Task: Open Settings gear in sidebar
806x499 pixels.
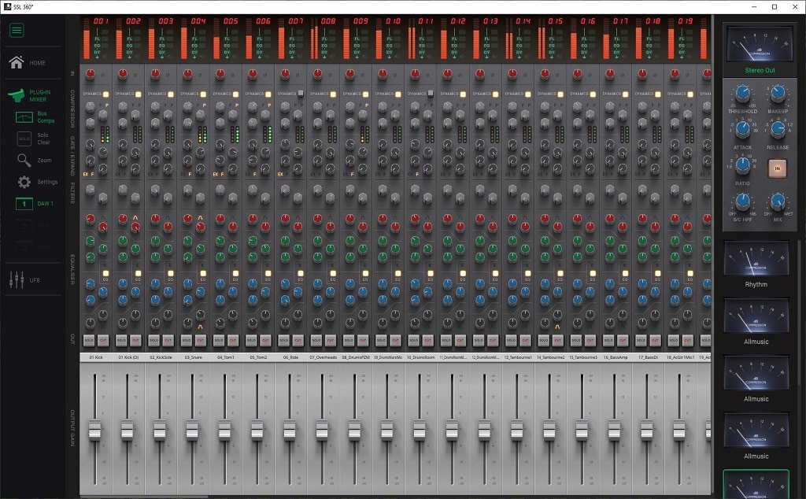Action: [24, 182]
